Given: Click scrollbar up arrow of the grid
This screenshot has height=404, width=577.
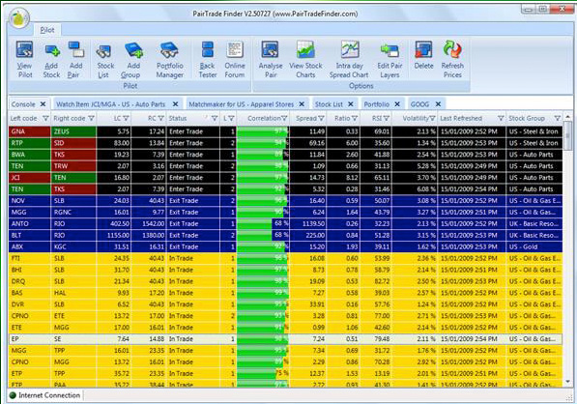Looking at the screenshot, I should click(x=567, y=117).
